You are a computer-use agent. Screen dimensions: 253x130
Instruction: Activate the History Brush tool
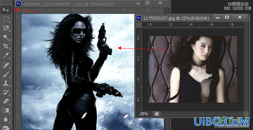click(6, 92)
